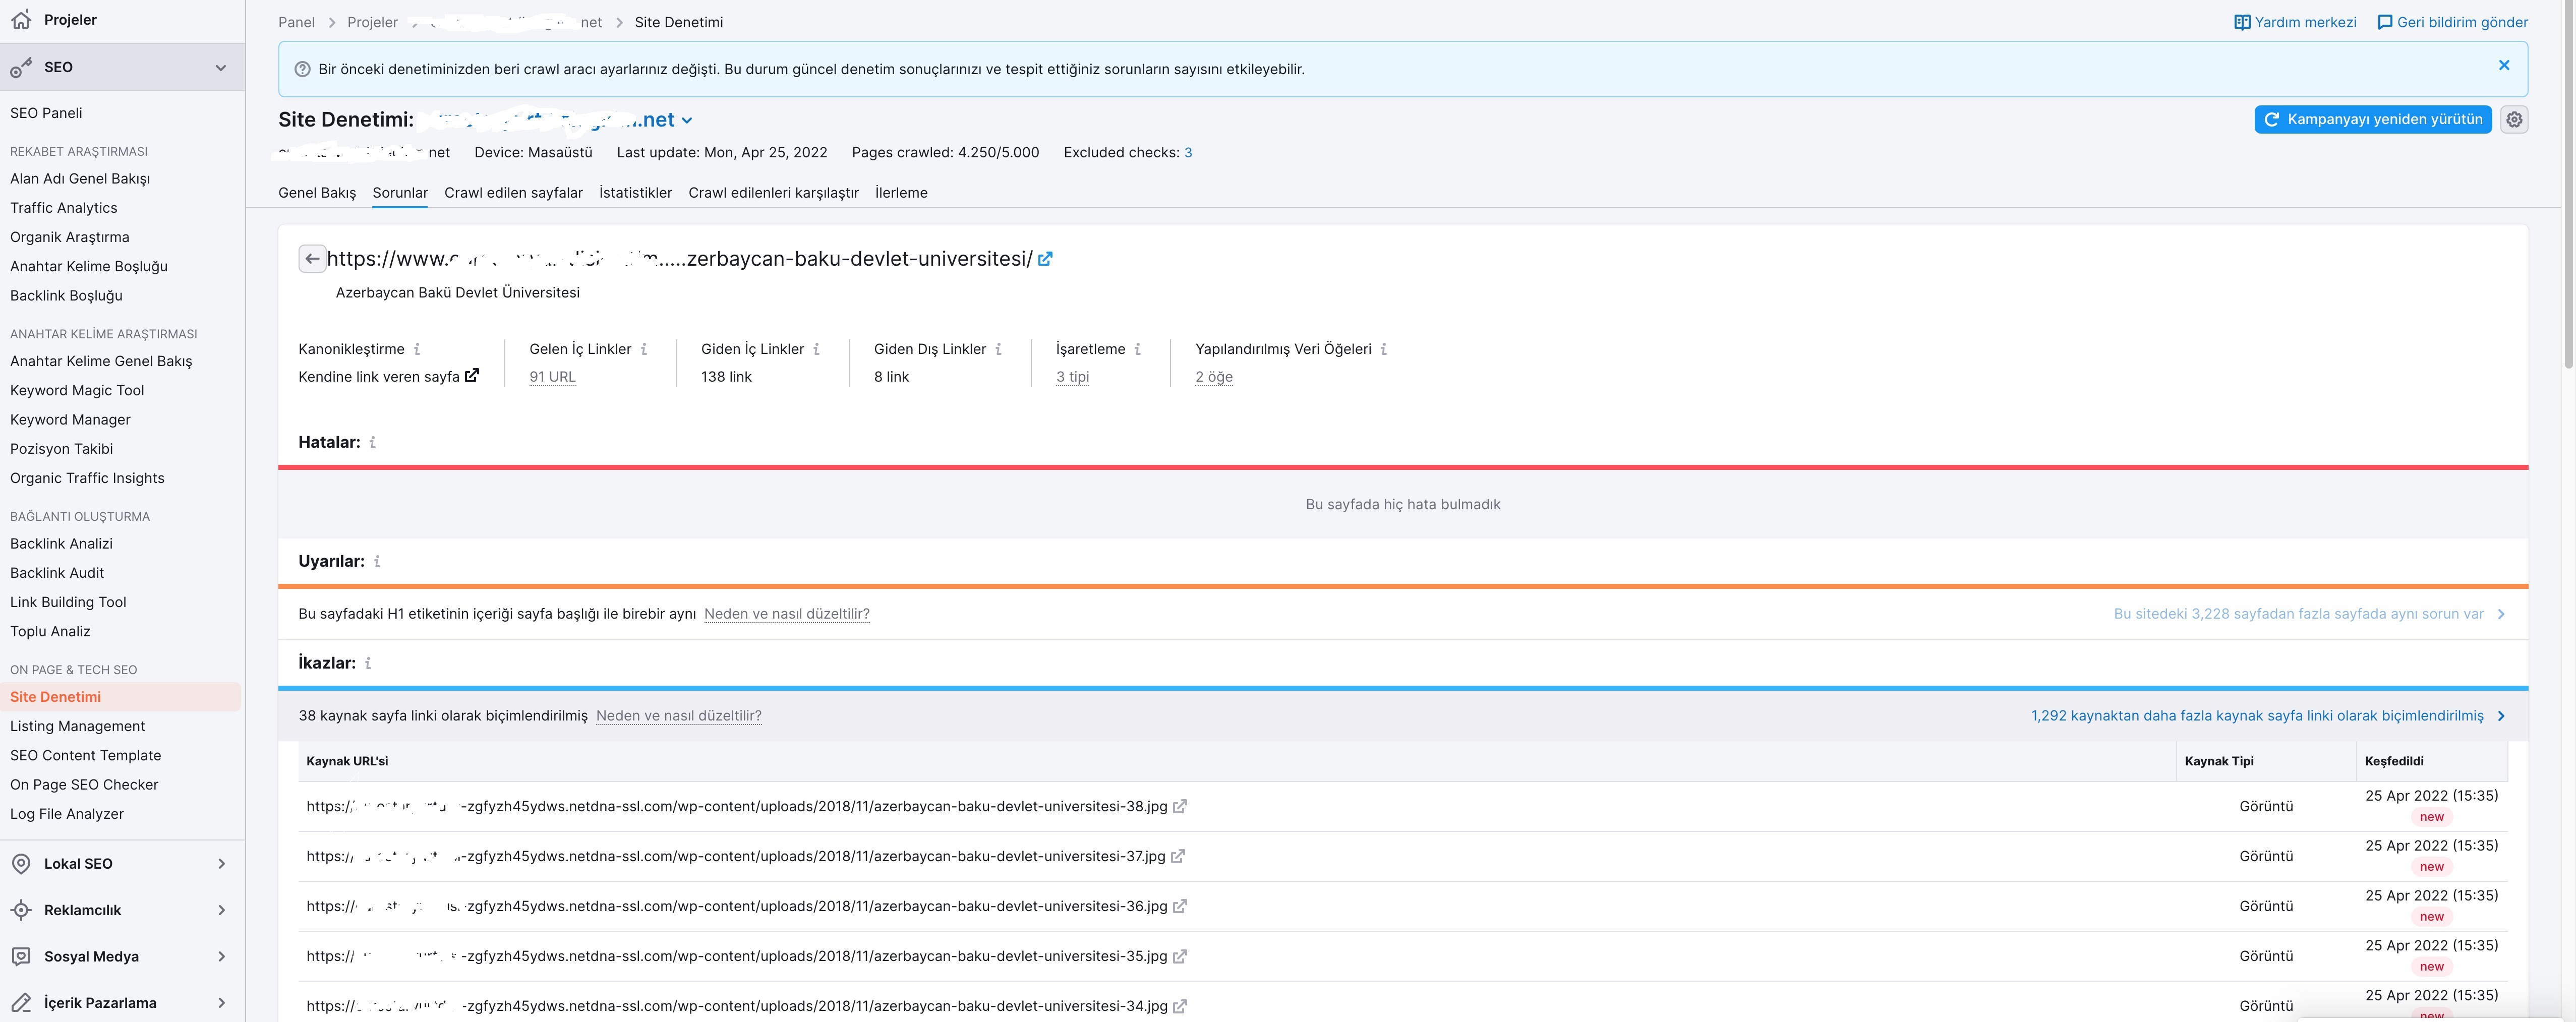Click Kampanyayı yeniden yürütün button

tap(2372, 119)
